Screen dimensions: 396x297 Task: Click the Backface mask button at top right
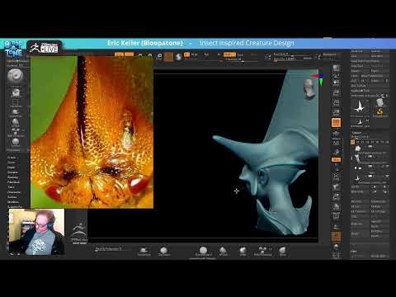329,54
